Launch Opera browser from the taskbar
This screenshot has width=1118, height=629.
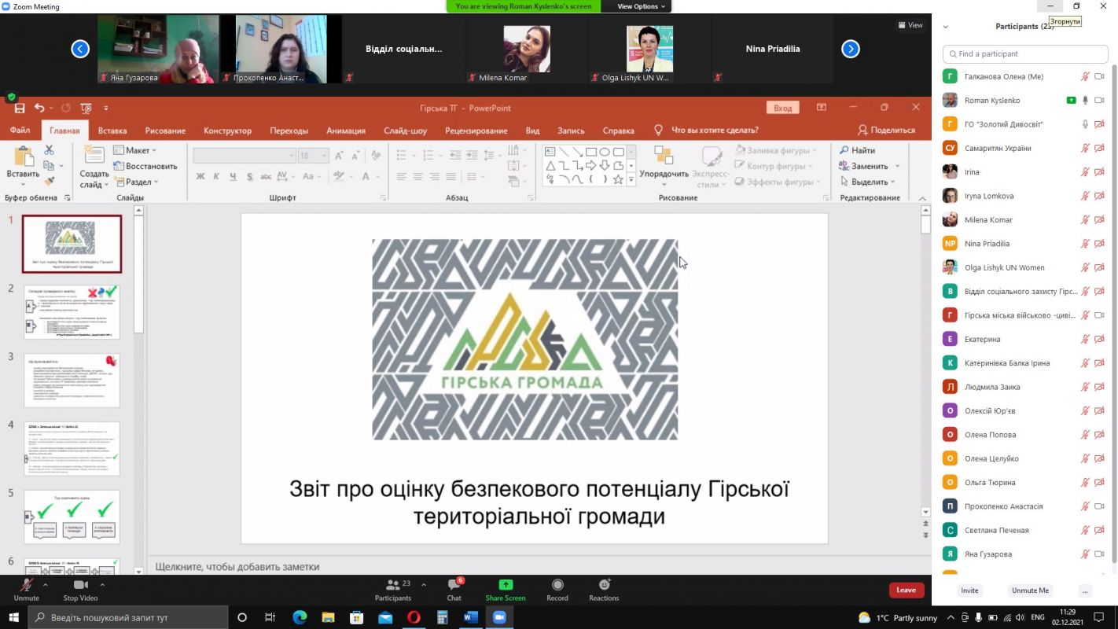(414, 617)
